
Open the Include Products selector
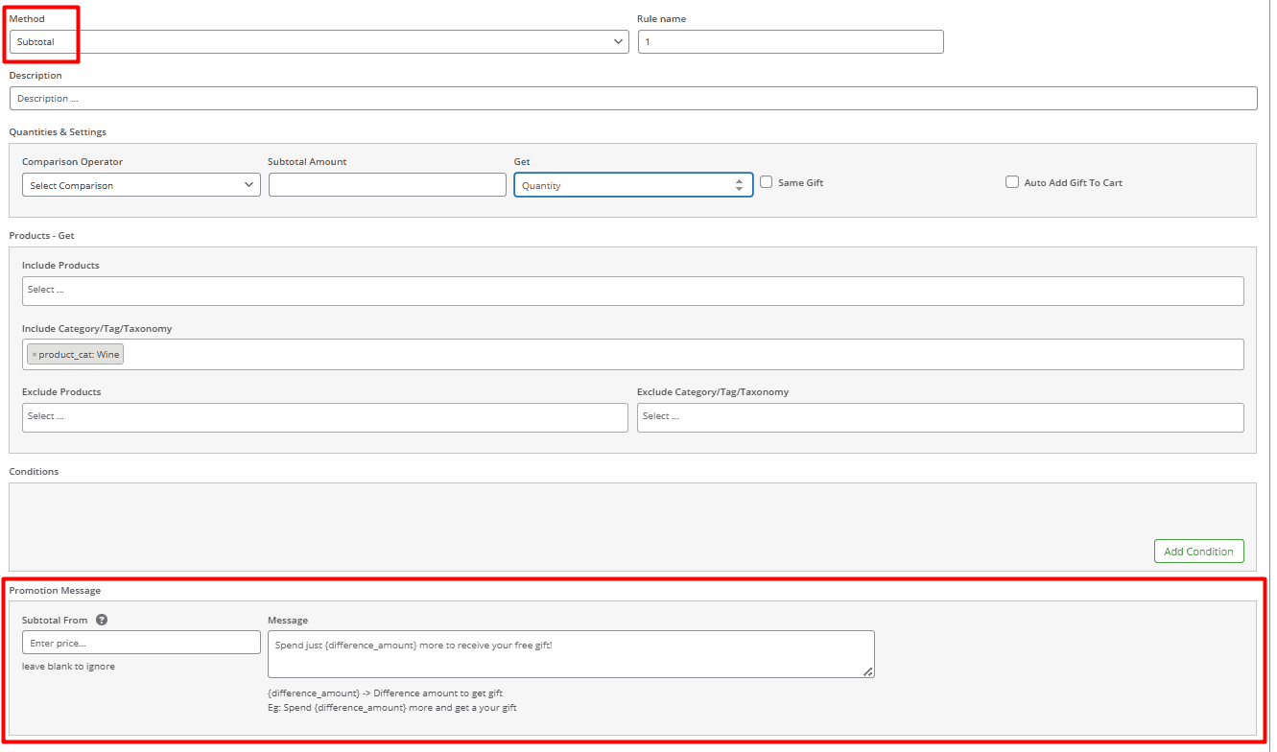[x=632, y=291]
